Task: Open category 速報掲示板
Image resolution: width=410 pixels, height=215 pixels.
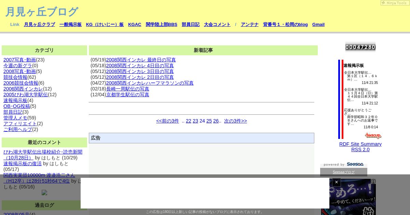Action: point(15,100)
